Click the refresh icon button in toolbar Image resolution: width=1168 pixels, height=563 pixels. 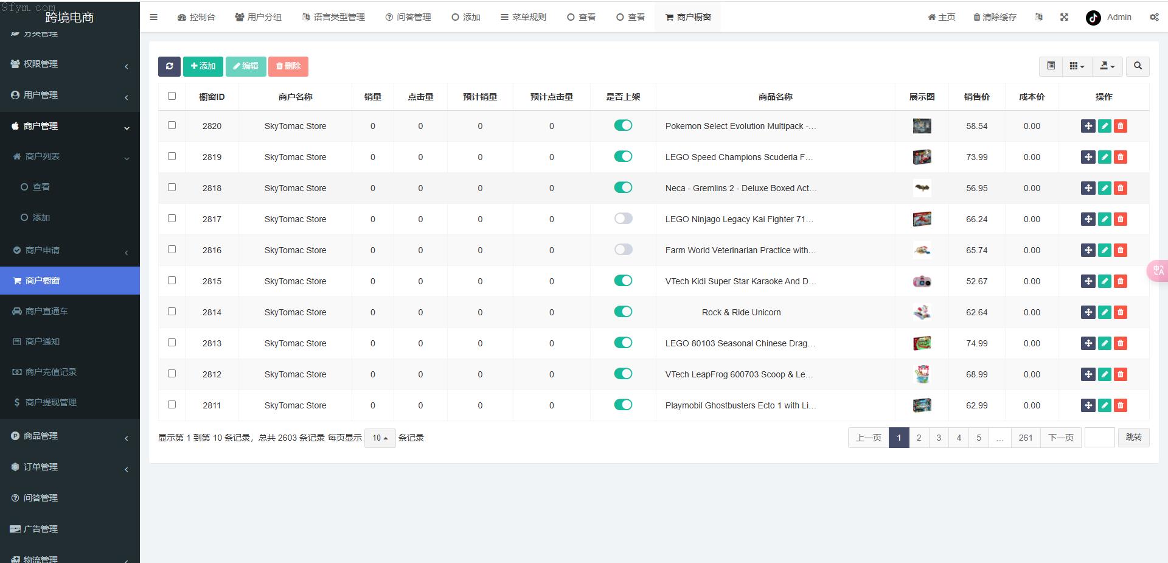point(169,66)
